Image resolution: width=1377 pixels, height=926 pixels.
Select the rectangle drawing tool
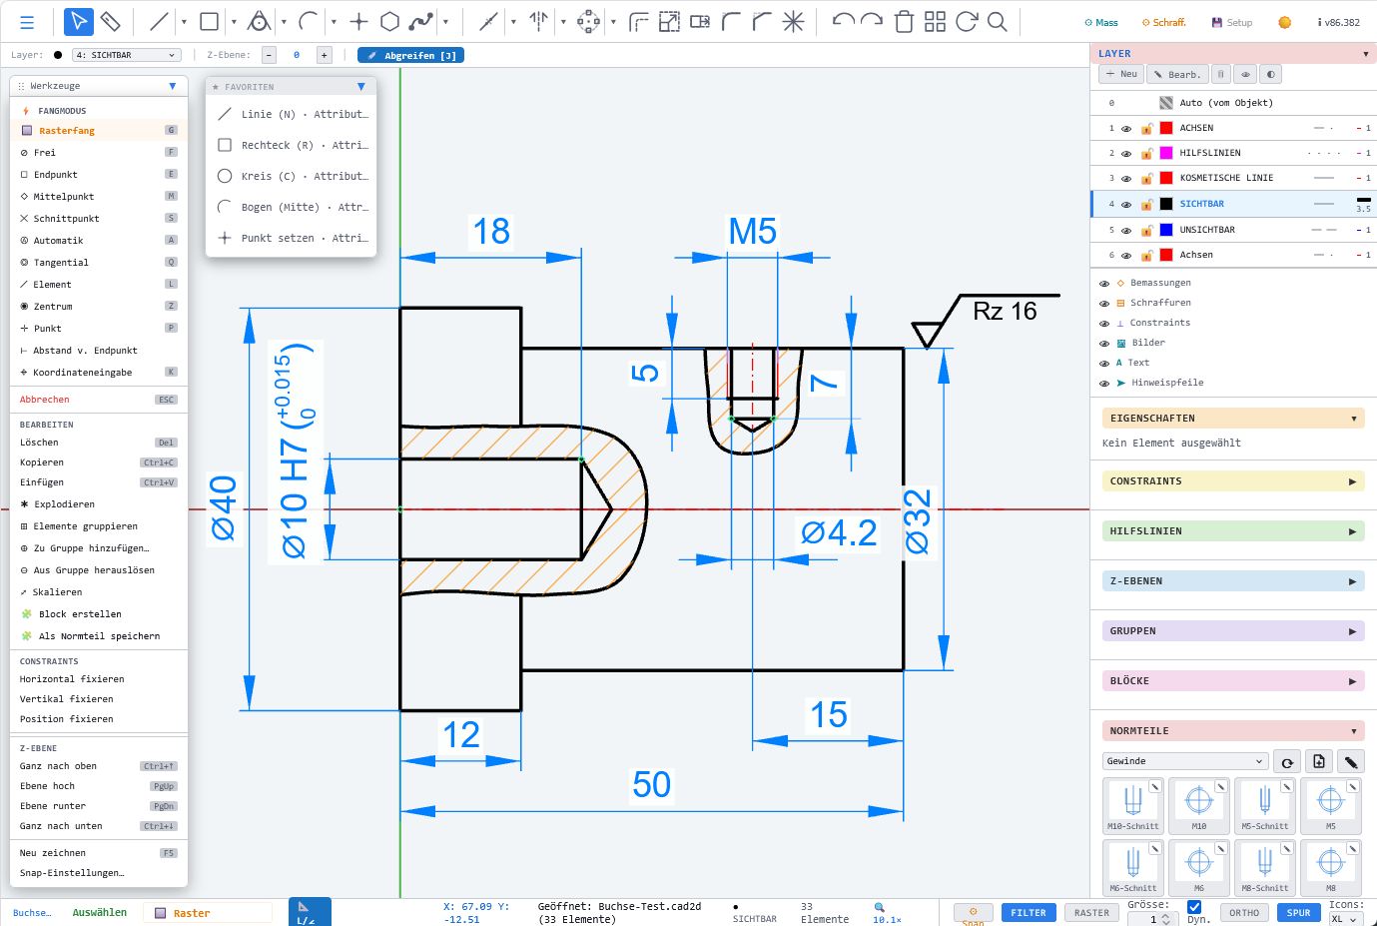[x=209, y=21]
